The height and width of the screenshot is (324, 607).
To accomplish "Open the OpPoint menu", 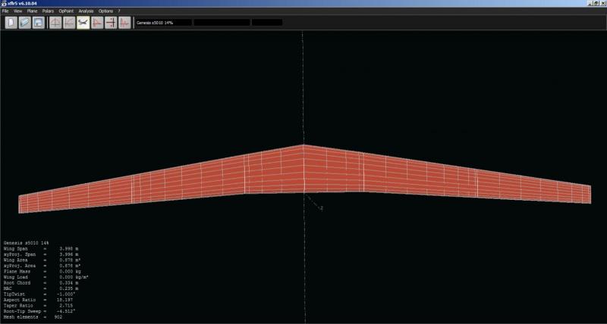I will [x=66, y=12].
